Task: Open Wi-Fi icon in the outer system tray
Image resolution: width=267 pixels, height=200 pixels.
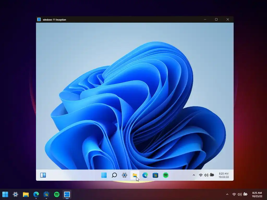Action: (x=234, y=194)
